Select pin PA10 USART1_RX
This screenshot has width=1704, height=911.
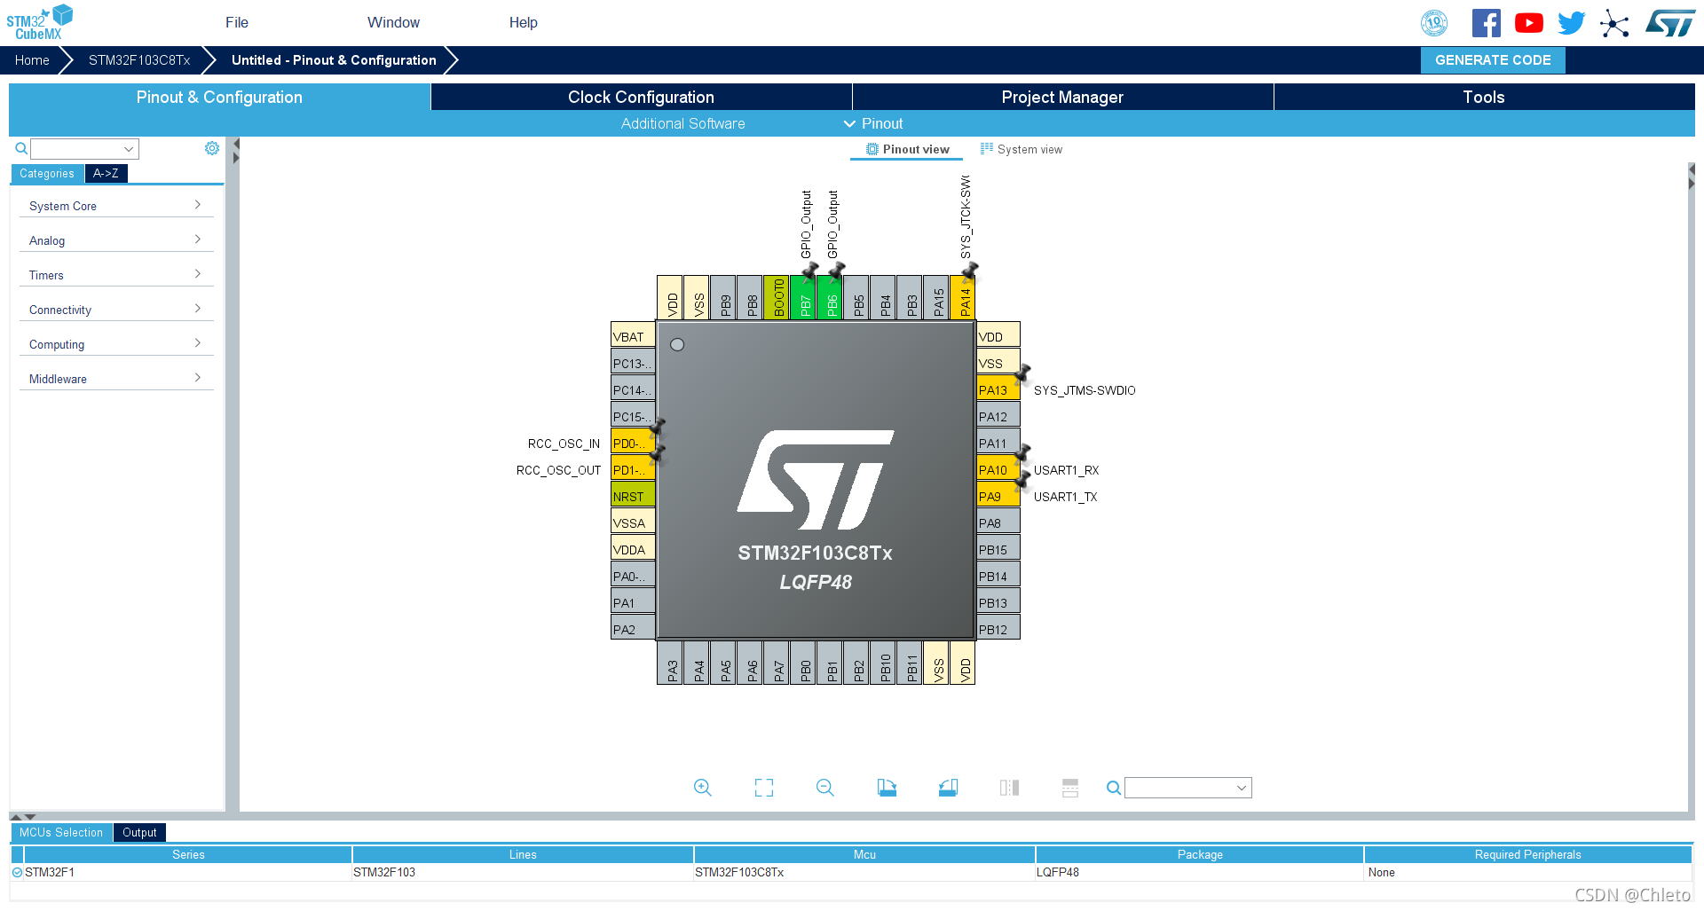pyautogui.click(x=998, y=468)
